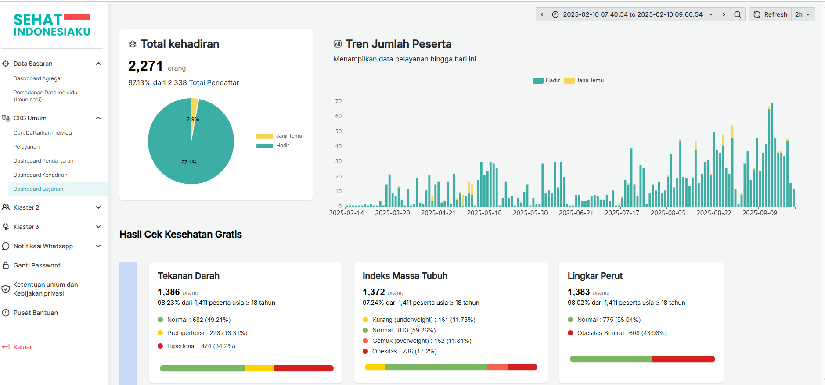Click the Pusat Bantuan info icon

coord(6,313)
